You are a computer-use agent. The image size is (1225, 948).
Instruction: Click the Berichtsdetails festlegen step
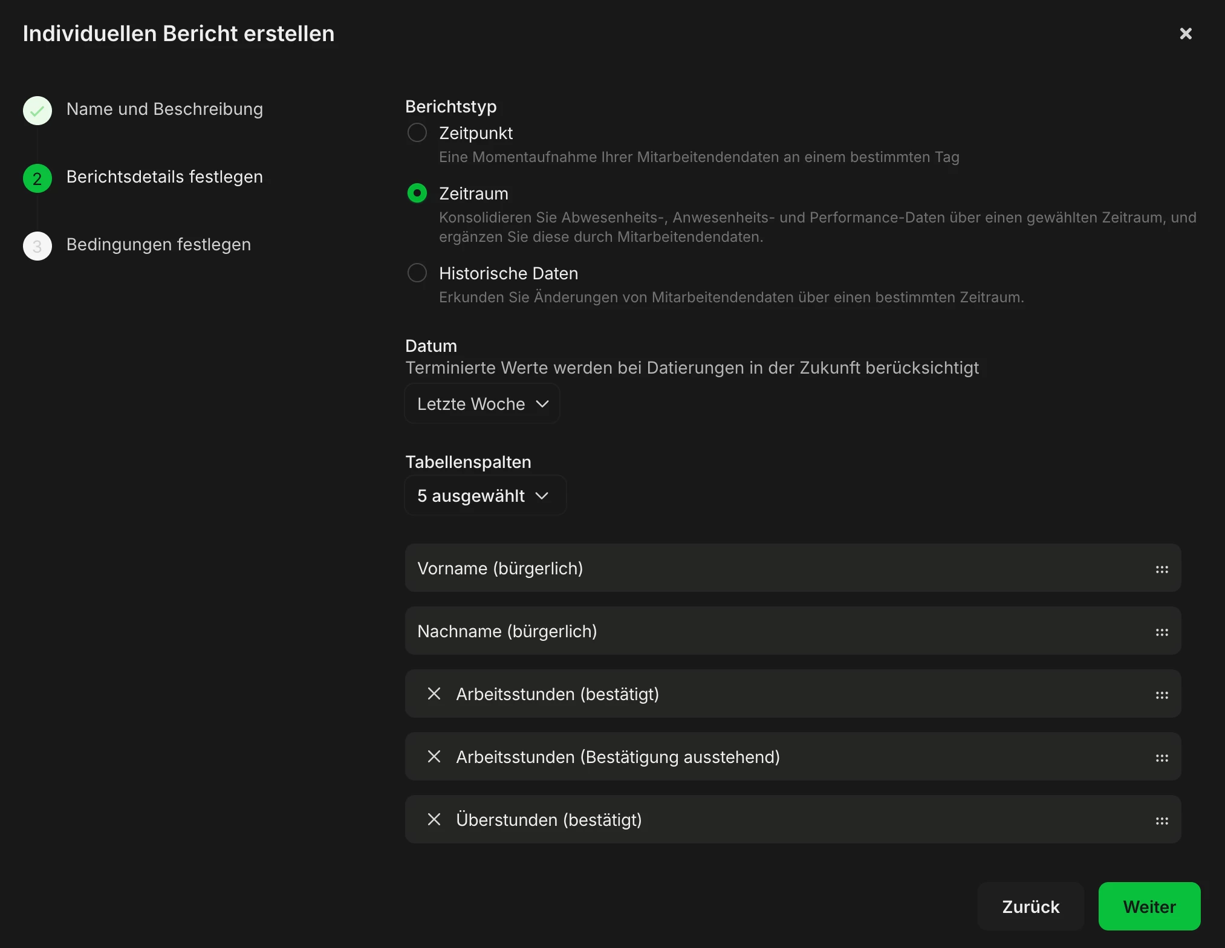point(164,177)
